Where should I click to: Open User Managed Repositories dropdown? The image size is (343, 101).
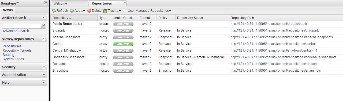pyautogui.click(x=147, y=11)
